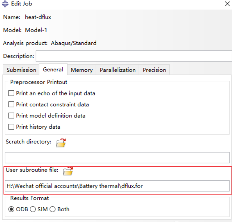This screenshot has height=222, width=232.
Task: Choose SIM results format
Action: (x=33, y=209)
